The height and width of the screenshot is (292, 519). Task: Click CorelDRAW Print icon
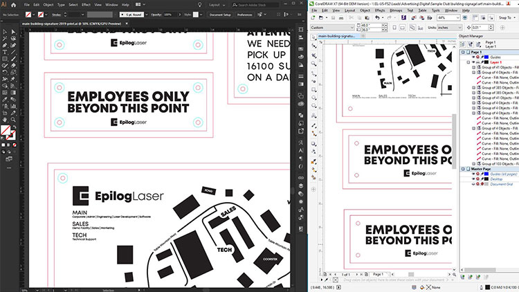[x=341, y=18]
